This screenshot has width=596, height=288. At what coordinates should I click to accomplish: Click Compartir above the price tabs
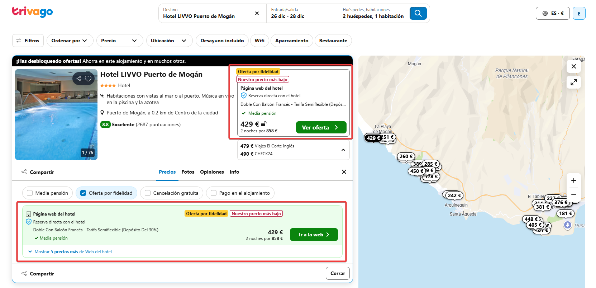pyautogui.click(x=38, y=172)
